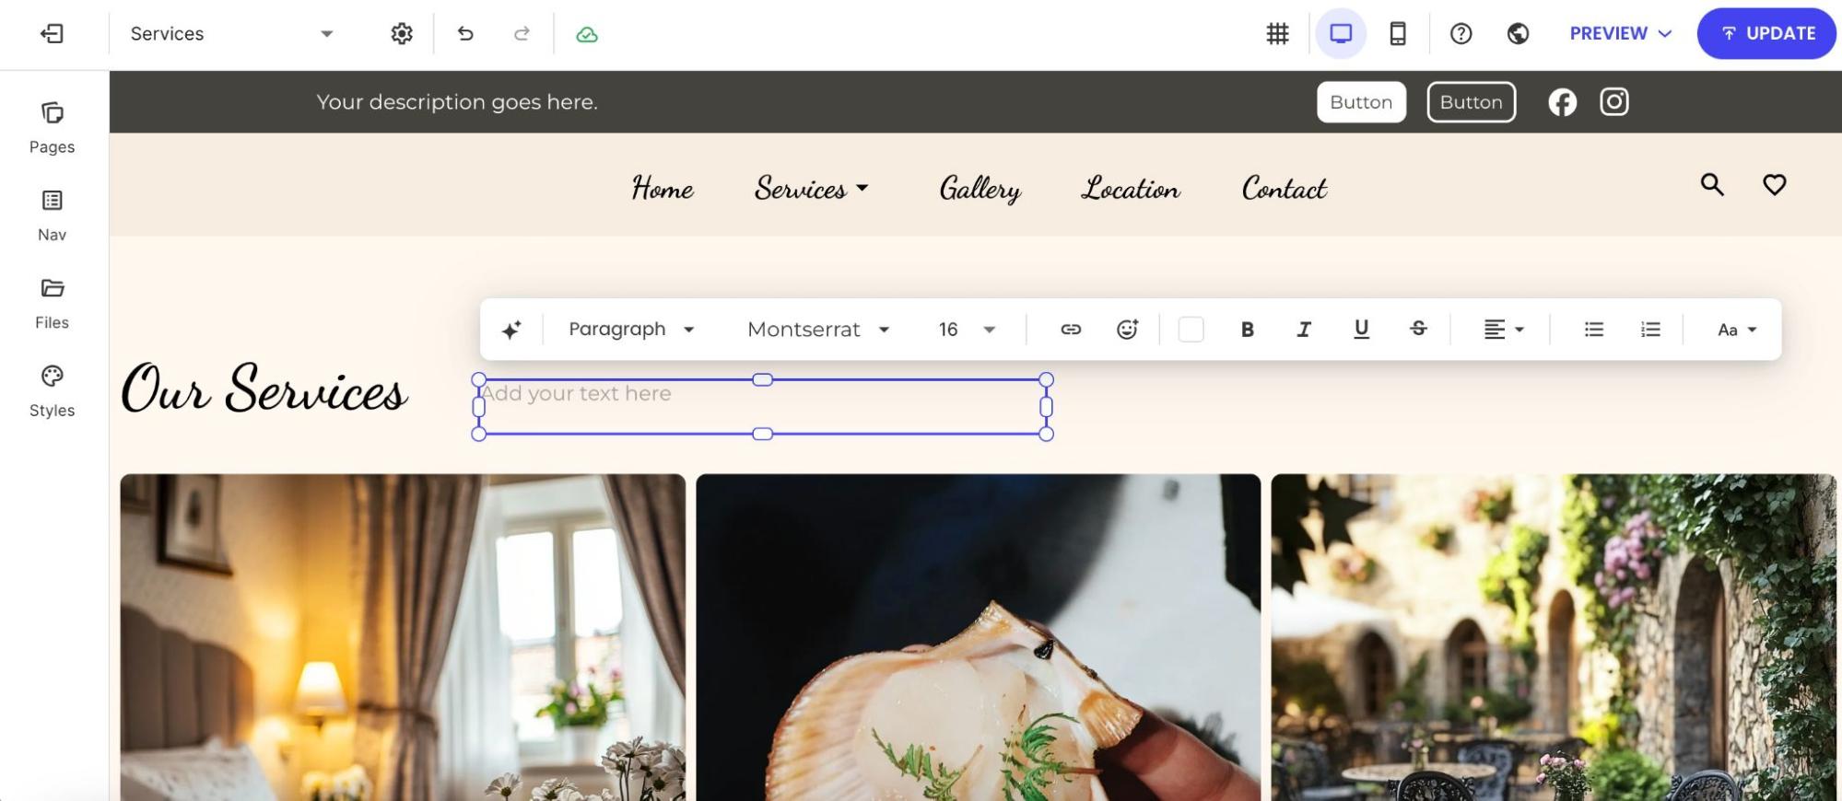Toggle the grid overlay icon
This screenshot has height=801, width=1842.
[1277, 34]
